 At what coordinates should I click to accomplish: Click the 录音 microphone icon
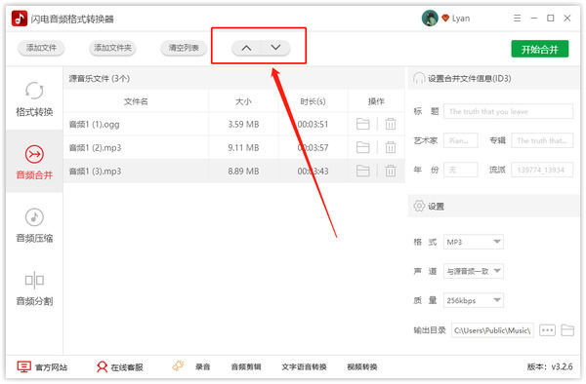[x=179, y=365]
